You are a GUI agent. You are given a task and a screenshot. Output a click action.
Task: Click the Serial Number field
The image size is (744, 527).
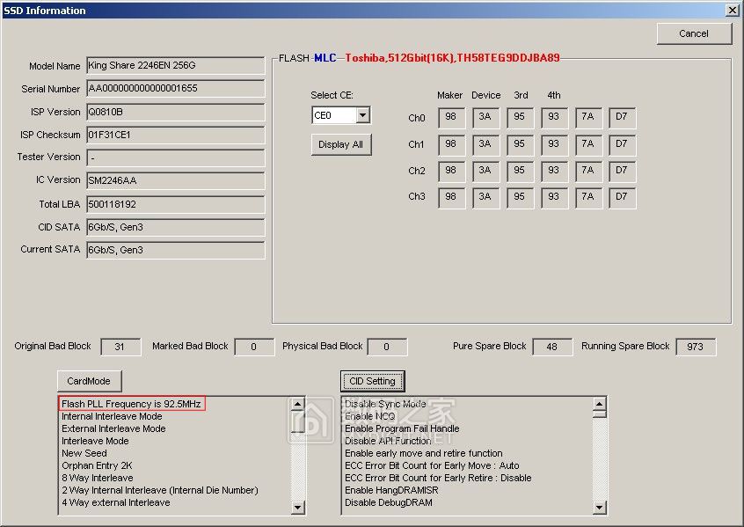175,89
